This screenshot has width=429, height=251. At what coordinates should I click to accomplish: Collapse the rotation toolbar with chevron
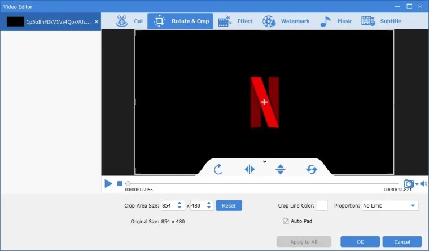click(265, 161)
